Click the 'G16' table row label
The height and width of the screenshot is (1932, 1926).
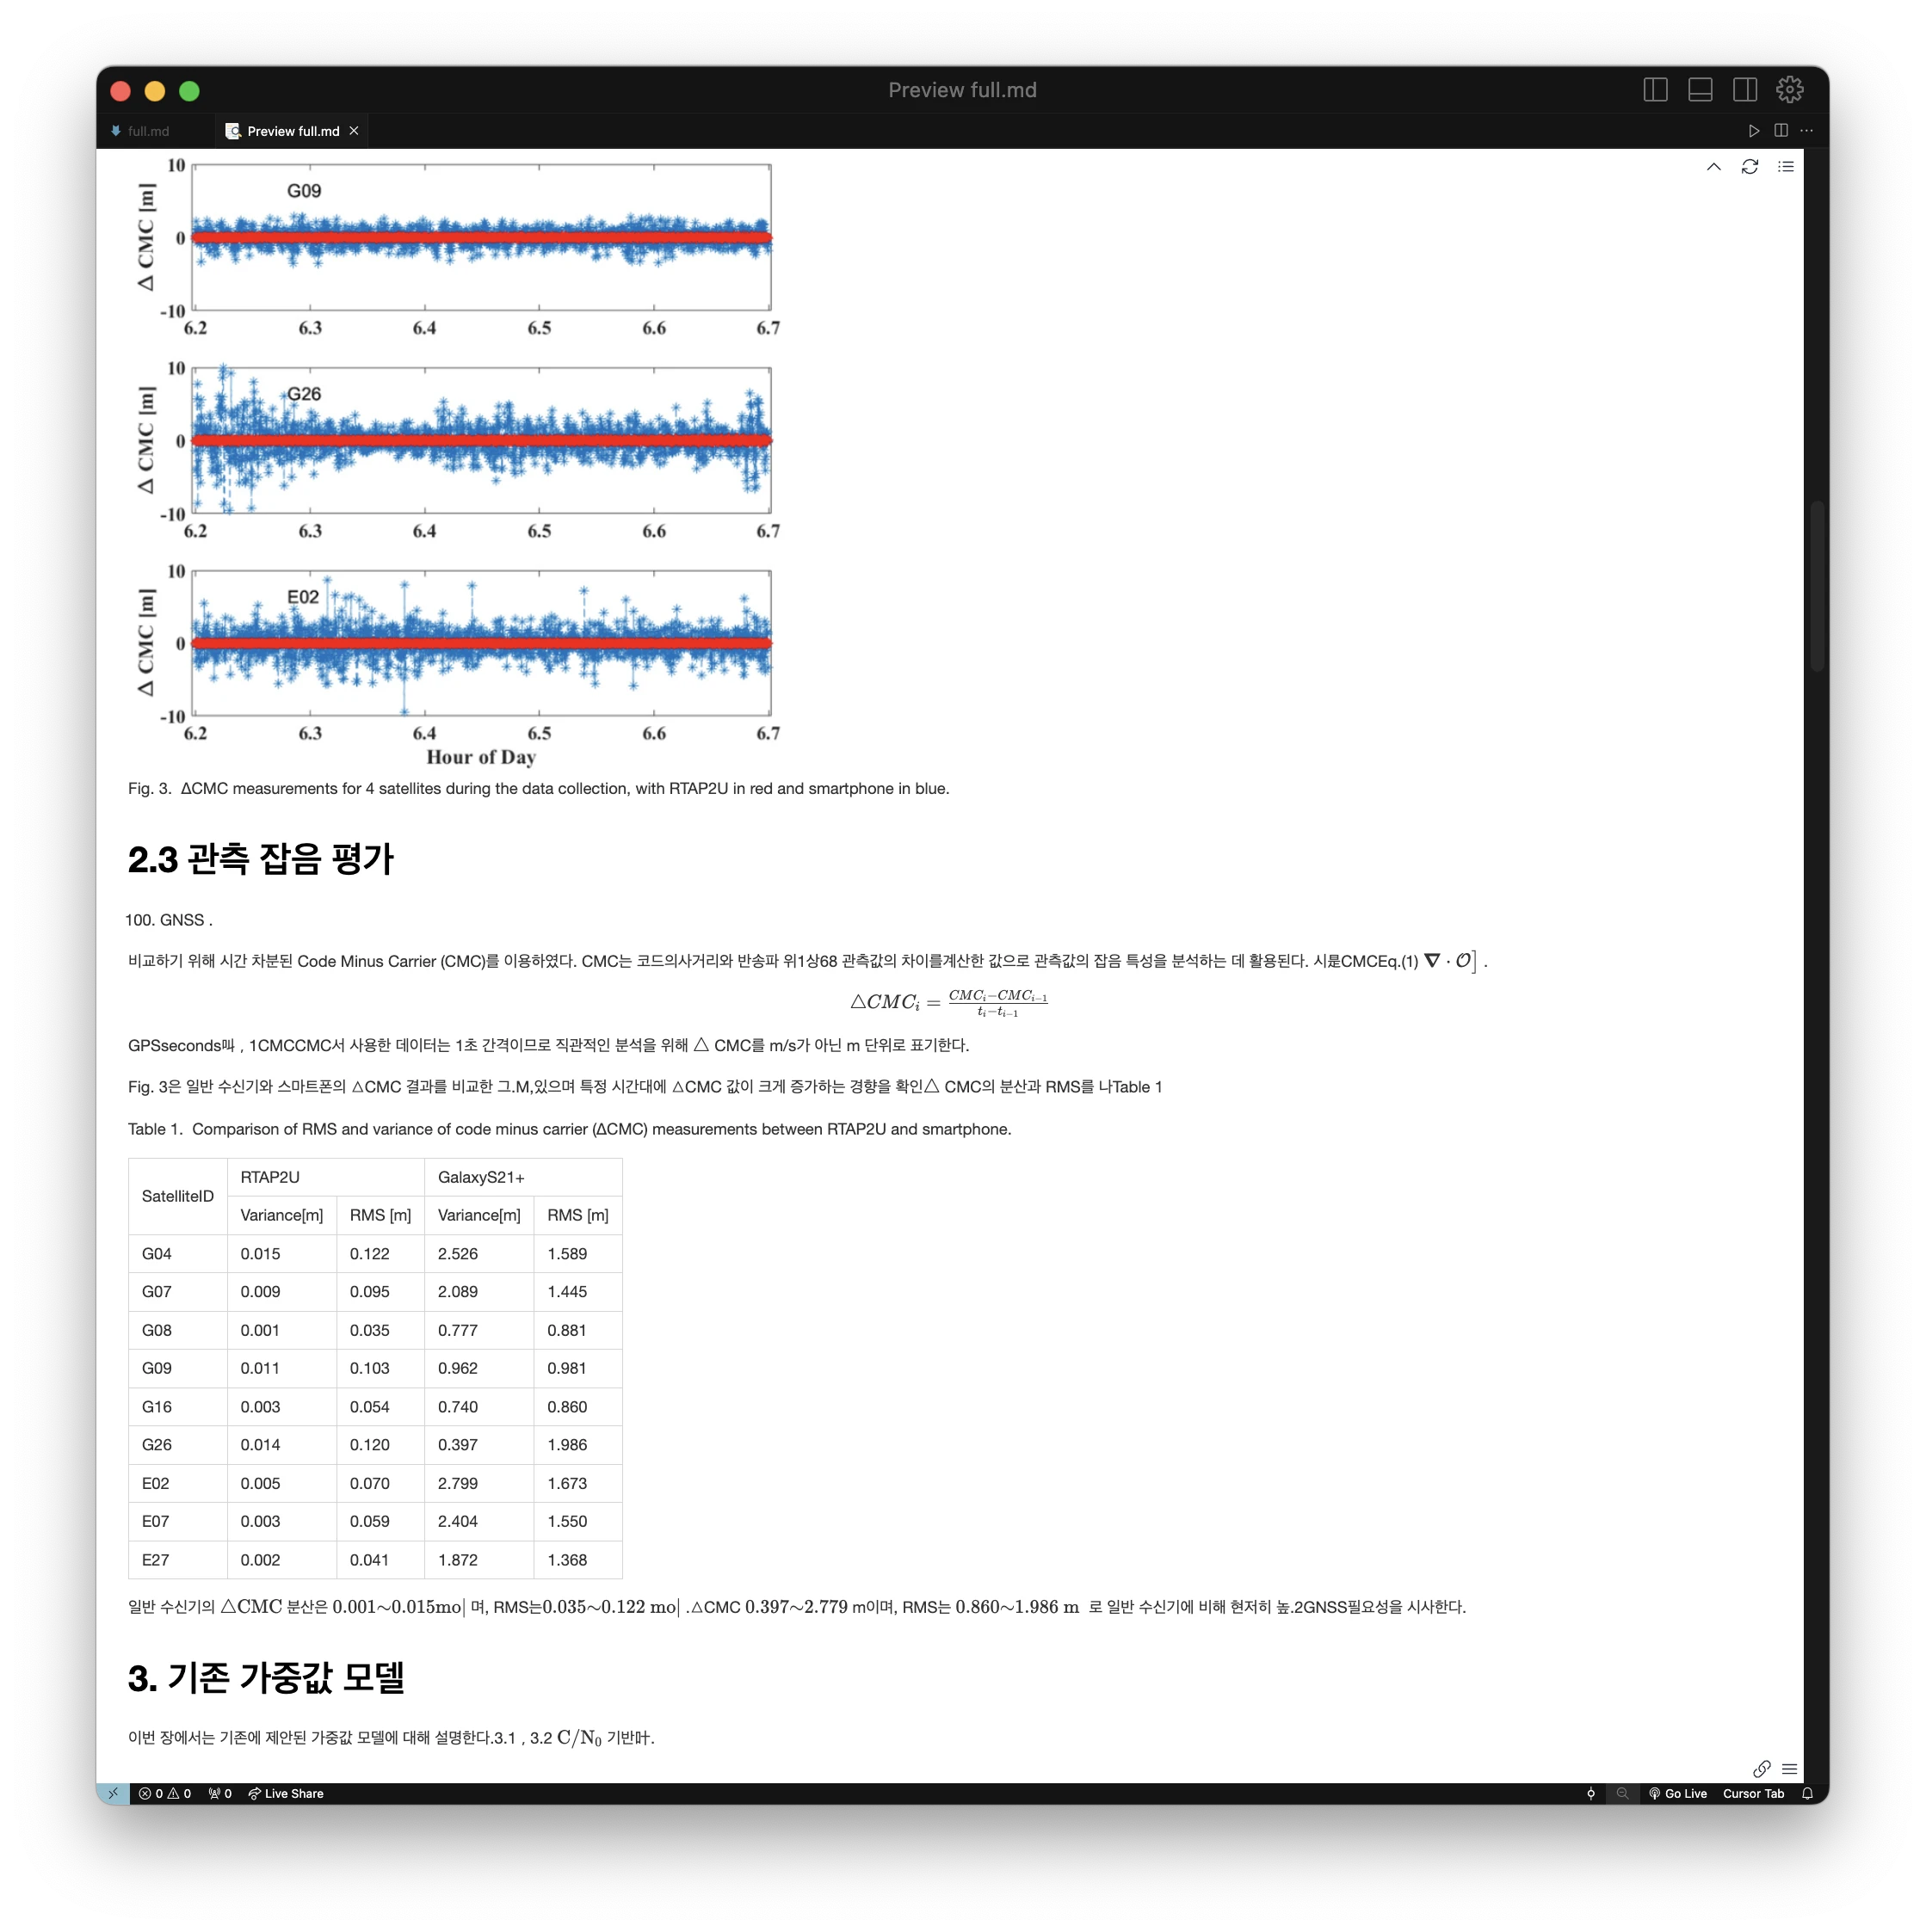click(156, 1406)
